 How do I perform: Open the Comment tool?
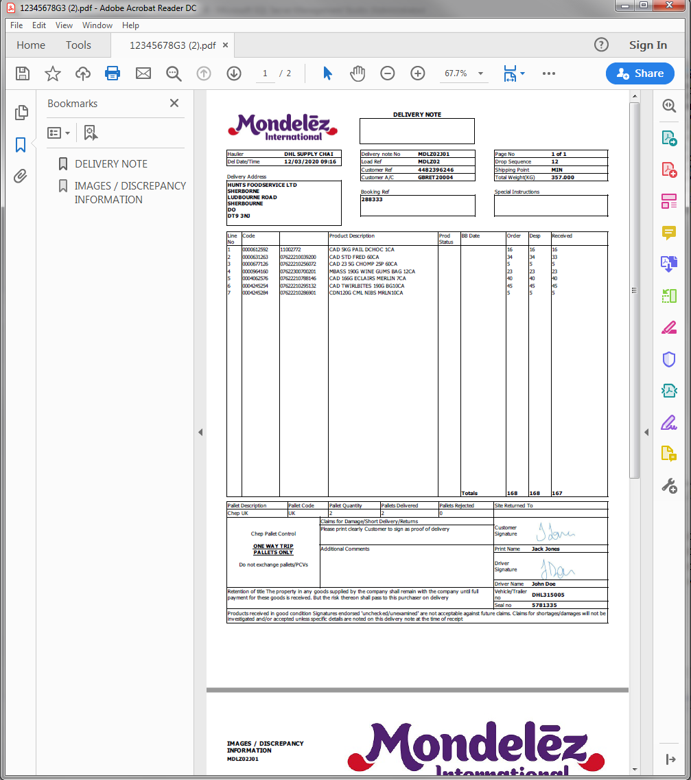click(669, 233)
